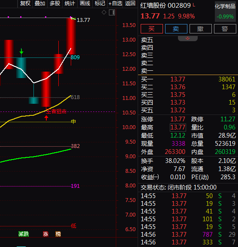Click the green 减跌 marker on chart

click(24, 234)
